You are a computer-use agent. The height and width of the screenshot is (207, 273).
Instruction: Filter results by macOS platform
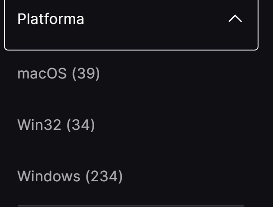point(58,74)
